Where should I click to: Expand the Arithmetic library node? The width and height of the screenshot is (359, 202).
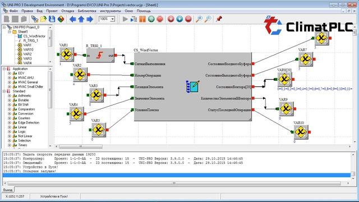10,96
